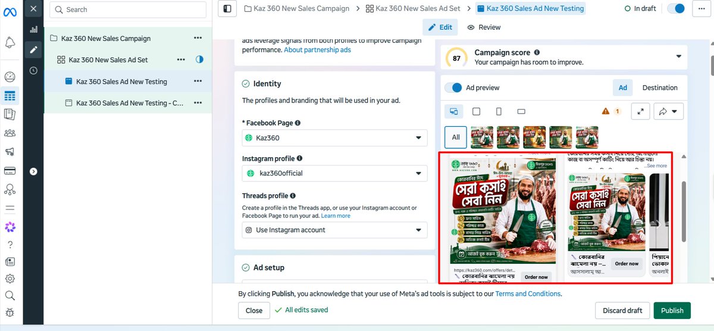Expand the Campaign score panel
This screenshot has width=714, height=331.
(x=679, y=57)
